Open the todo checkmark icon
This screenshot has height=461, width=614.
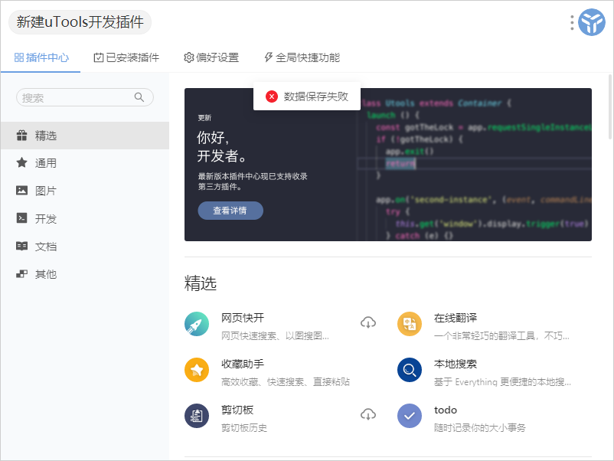point(410,416)
